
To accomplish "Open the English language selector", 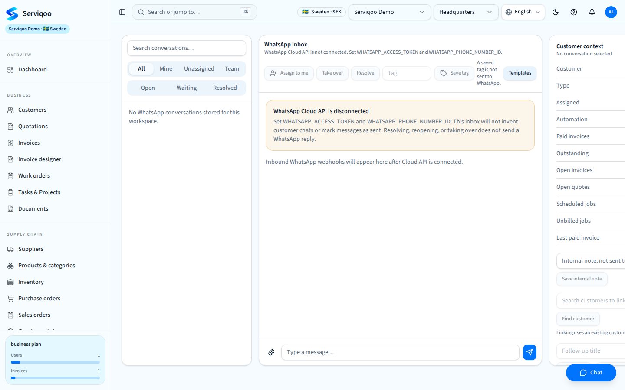I will [x=523, y=12].
